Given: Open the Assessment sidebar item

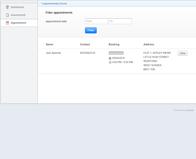Looking at the screenshot, I should tap(19, 15).
